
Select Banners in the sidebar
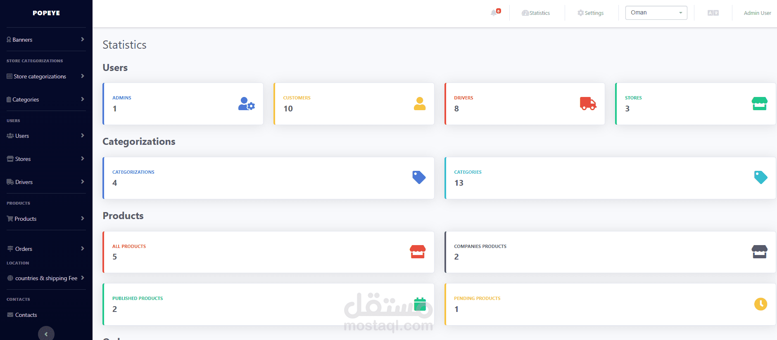coord(22,40)
